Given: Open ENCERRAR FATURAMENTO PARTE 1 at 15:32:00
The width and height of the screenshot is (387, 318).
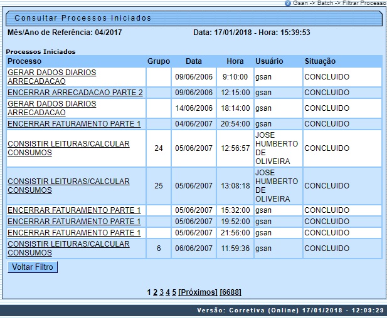Looking at the screenshot, I should (74, 210).
